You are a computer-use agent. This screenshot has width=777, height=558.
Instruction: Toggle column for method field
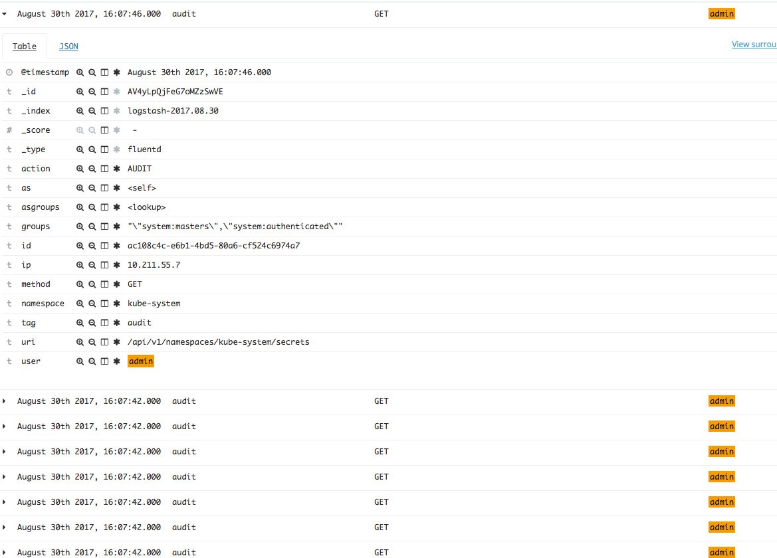pyautogui.click(x=104, y=285)
